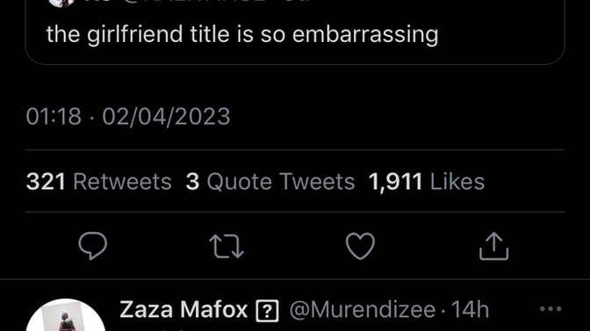Open the Zaza Mafox display name
The width and height of the screenshot is (590, 331).
183,310
